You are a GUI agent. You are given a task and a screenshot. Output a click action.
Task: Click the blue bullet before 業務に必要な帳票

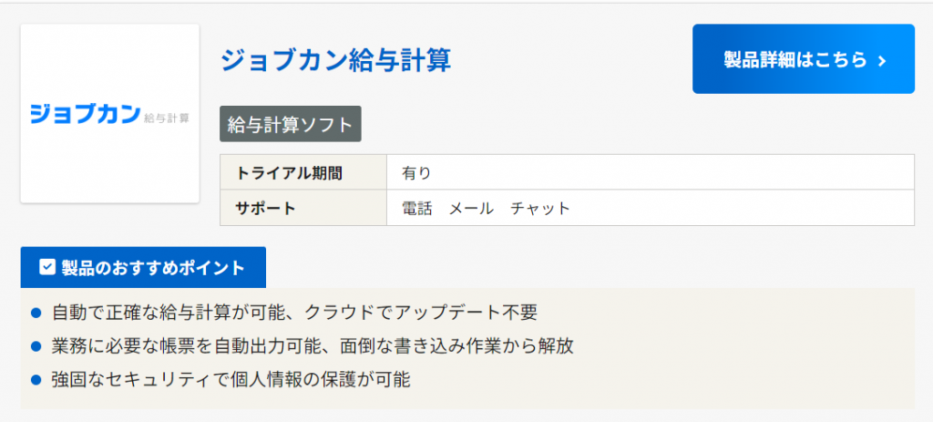coord(36,345)
